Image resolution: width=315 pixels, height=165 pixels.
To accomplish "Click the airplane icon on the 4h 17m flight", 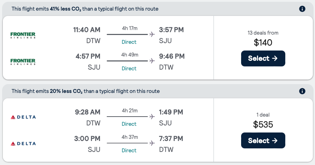I will tap(152, 34).
